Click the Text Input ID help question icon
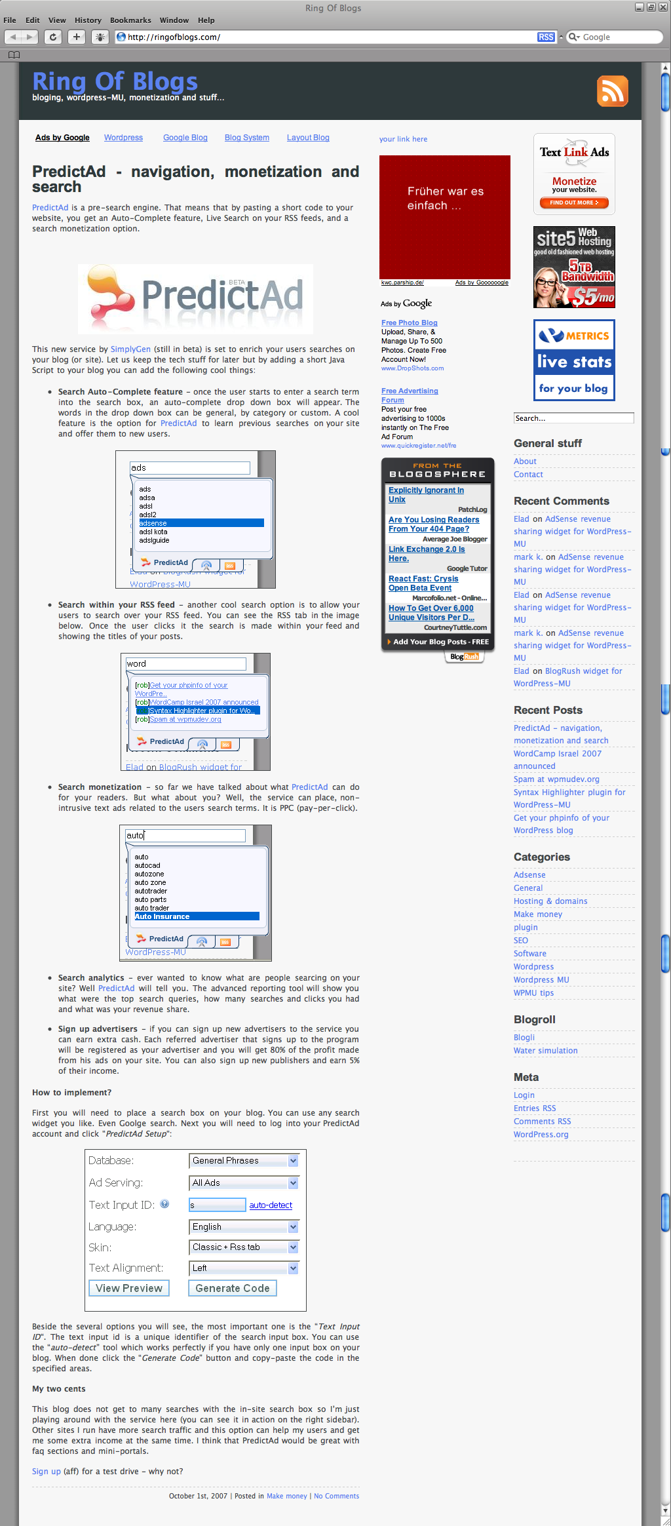Screen dimensions: 671x1526 point(164,1203)
